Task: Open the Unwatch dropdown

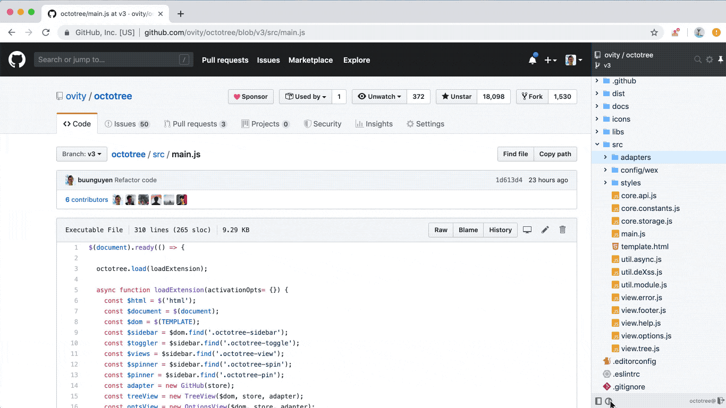Action: [x=379, y=97]
